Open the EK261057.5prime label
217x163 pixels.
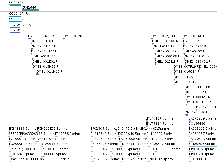pyautogui.click(x=202, y=134)
